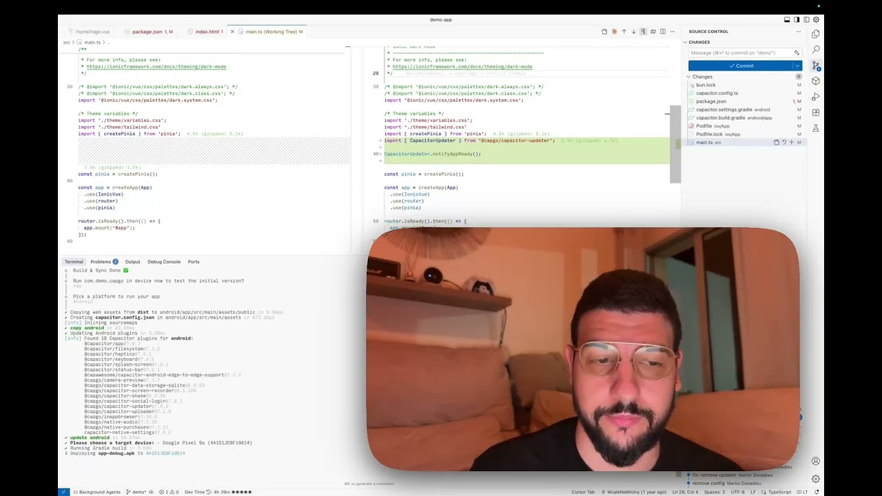Click Background Agents in status bar
The height and width of the screenshot is (496, 882).
pyautogui.click(x=96, y=492)
